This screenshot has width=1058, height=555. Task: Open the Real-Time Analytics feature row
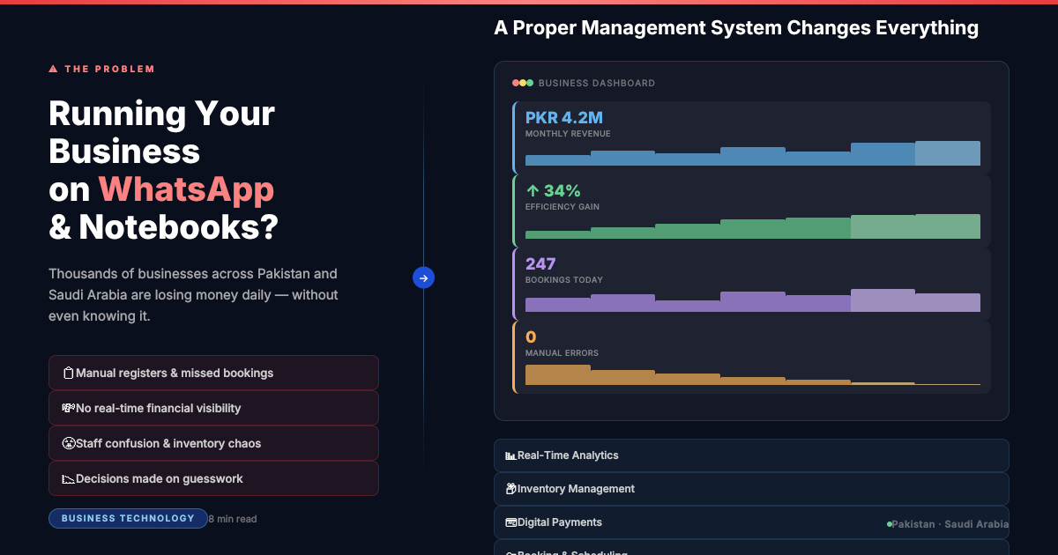(x=751, y=455)
